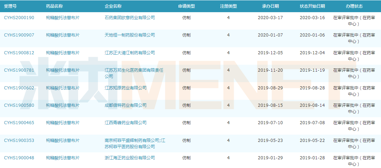This screenshot has width=381, height=168.
Task: Click review status in CYHS1900353 row
Action: (354, 144)
